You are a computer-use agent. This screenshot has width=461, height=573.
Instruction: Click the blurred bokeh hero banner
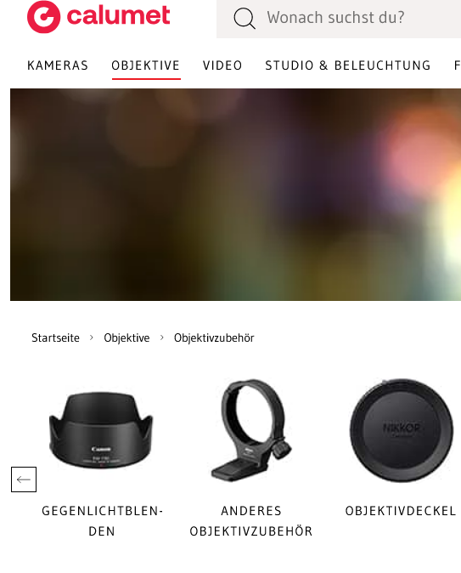click(235, 195)
